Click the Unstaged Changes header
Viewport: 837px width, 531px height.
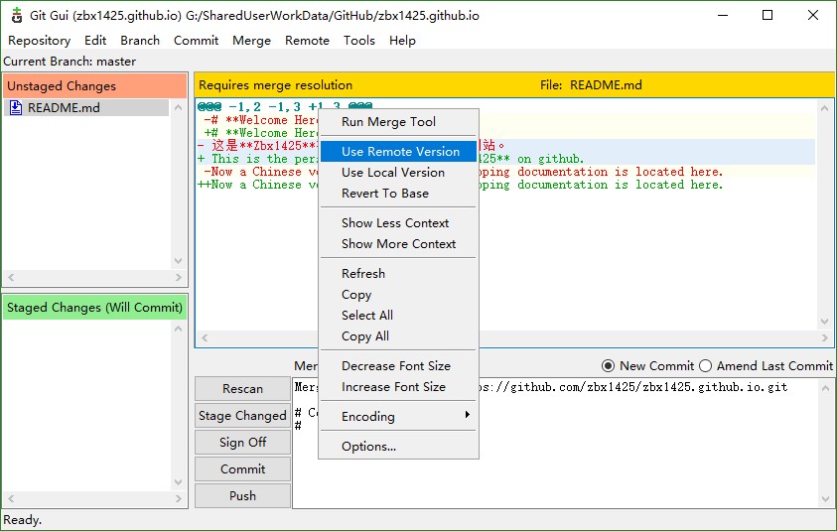[x=94, y=86]
